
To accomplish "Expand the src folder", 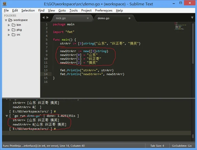I will [x=9, y=35].
